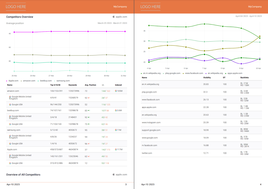Click Google icon in the 143/161/201 Mobile United Kingdom row

tap(10, 155)
